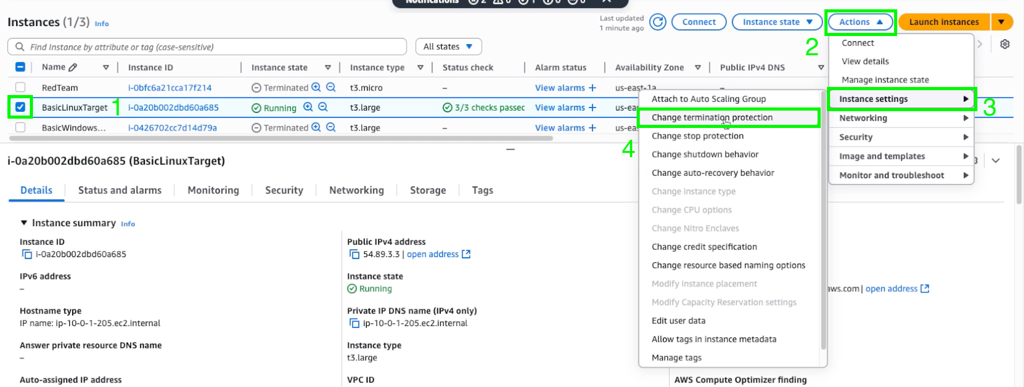Zoom out on the BasicLinuxTarget Running state filter
The image size is (1024, 387).
point(323,107)
